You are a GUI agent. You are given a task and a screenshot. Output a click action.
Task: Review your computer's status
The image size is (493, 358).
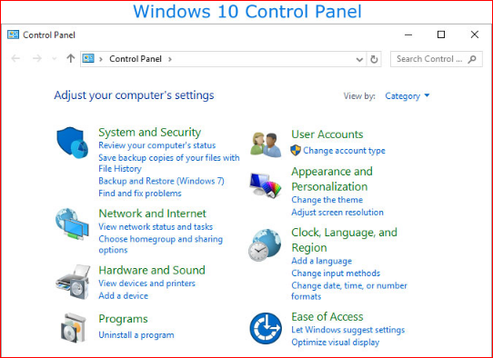pyautogui.click(x=156, y=145)
